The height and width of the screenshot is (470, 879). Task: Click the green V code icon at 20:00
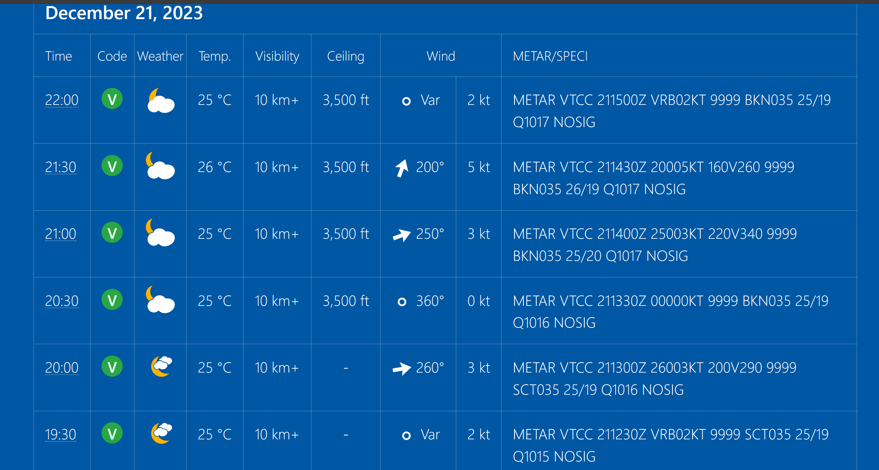[112, 367]
